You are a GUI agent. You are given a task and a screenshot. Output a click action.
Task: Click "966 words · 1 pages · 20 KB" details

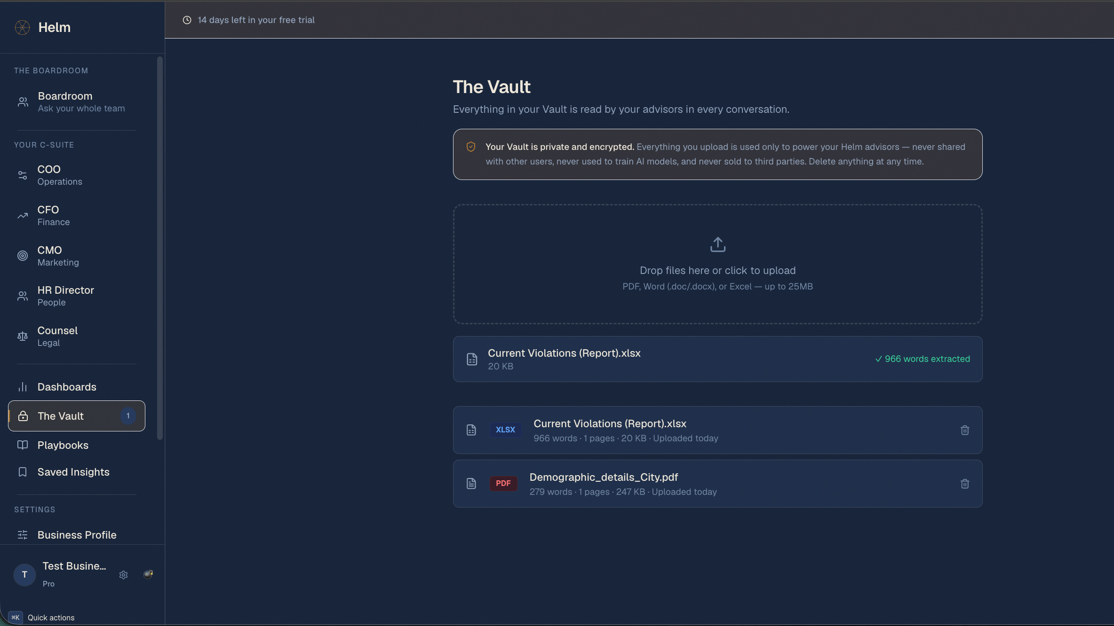[x=590, y=438]
